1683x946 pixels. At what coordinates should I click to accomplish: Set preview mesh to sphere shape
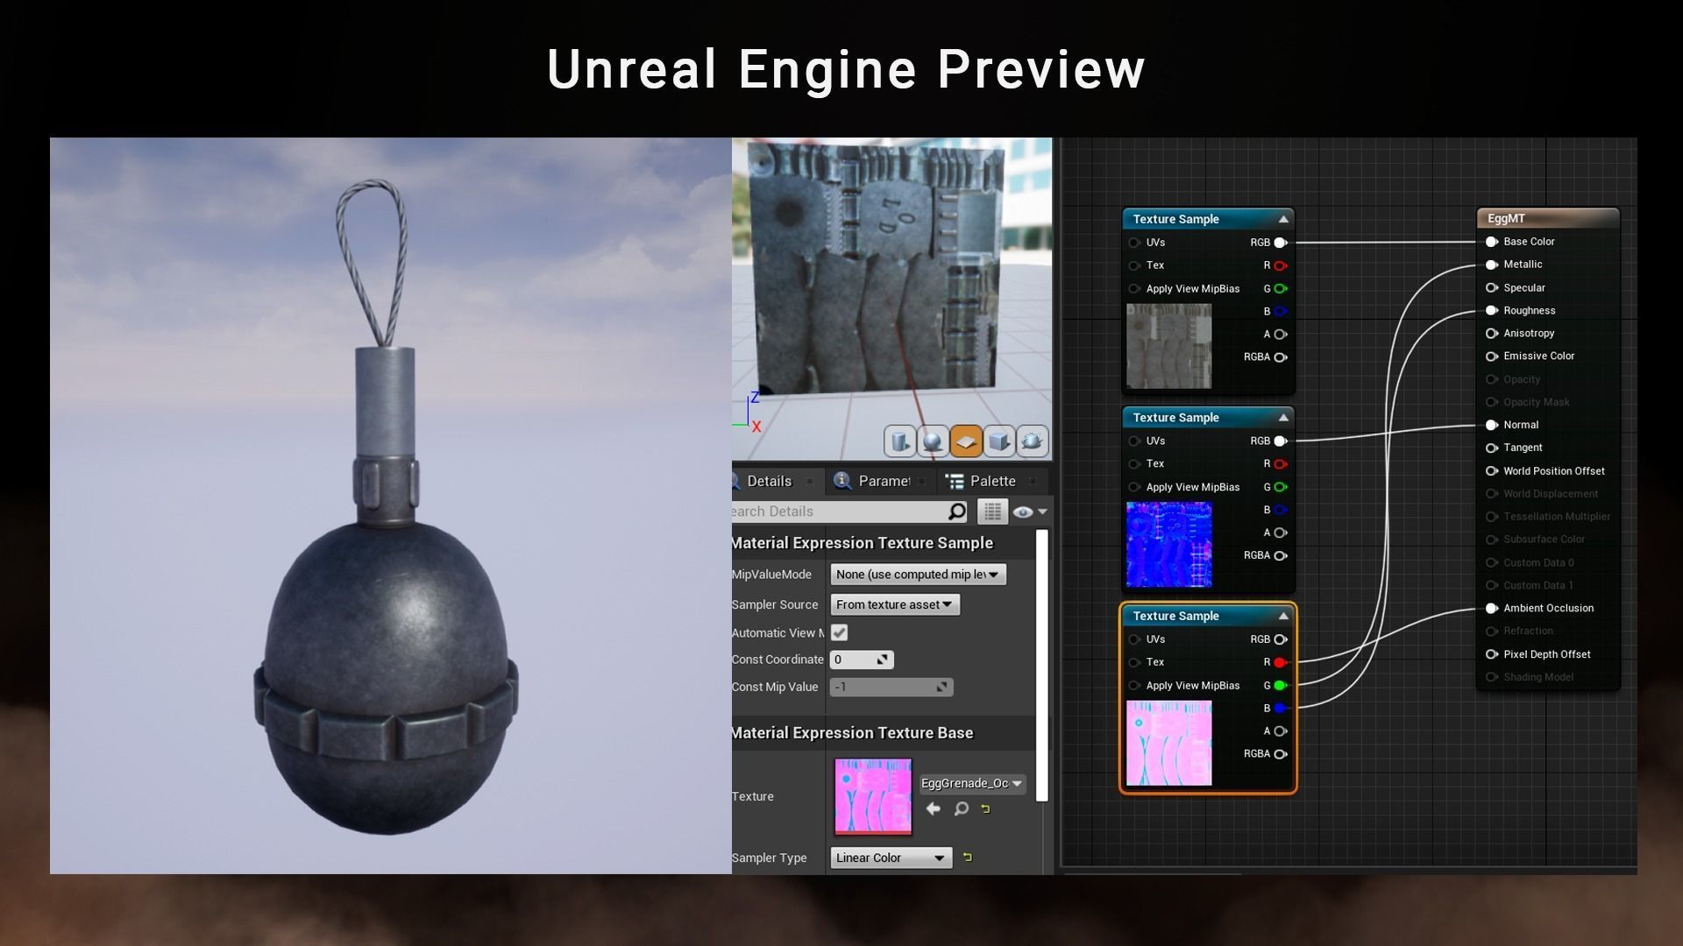tap(933, 441)
